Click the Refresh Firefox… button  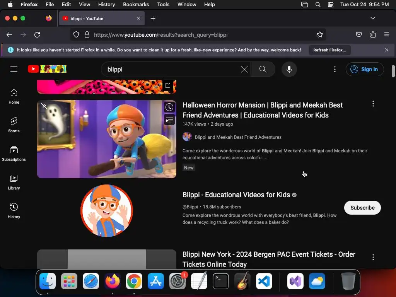[x=329, y=50]
